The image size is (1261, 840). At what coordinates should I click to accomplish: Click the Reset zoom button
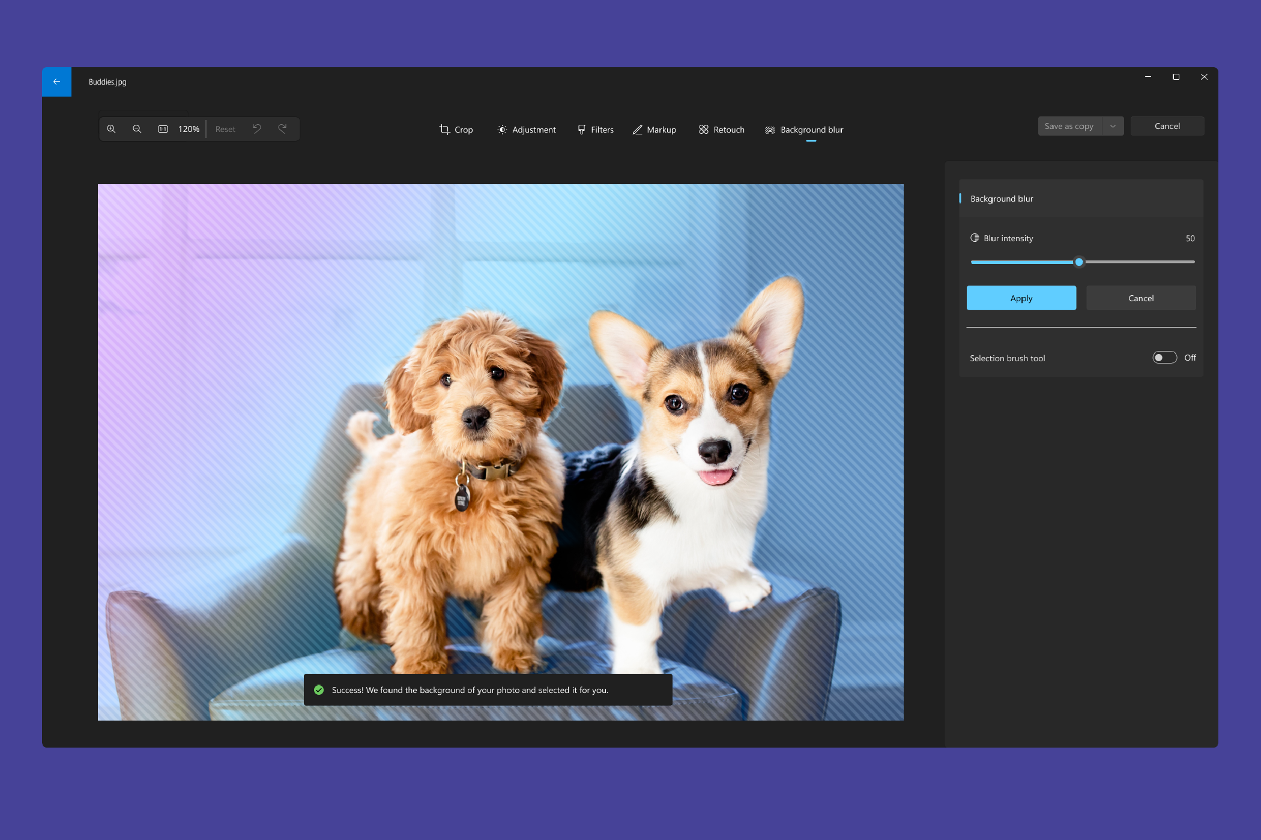225,129
